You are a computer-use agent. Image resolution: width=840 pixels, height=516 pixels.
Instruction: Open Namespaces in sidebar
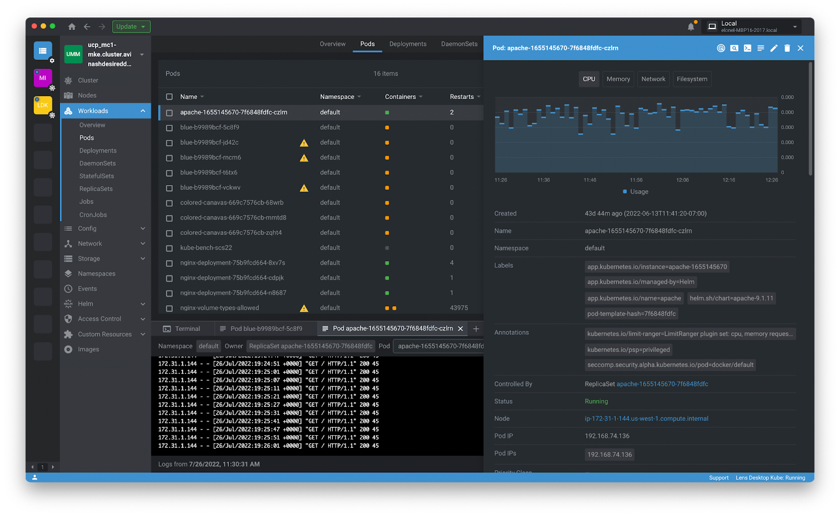tap(97, 274)
